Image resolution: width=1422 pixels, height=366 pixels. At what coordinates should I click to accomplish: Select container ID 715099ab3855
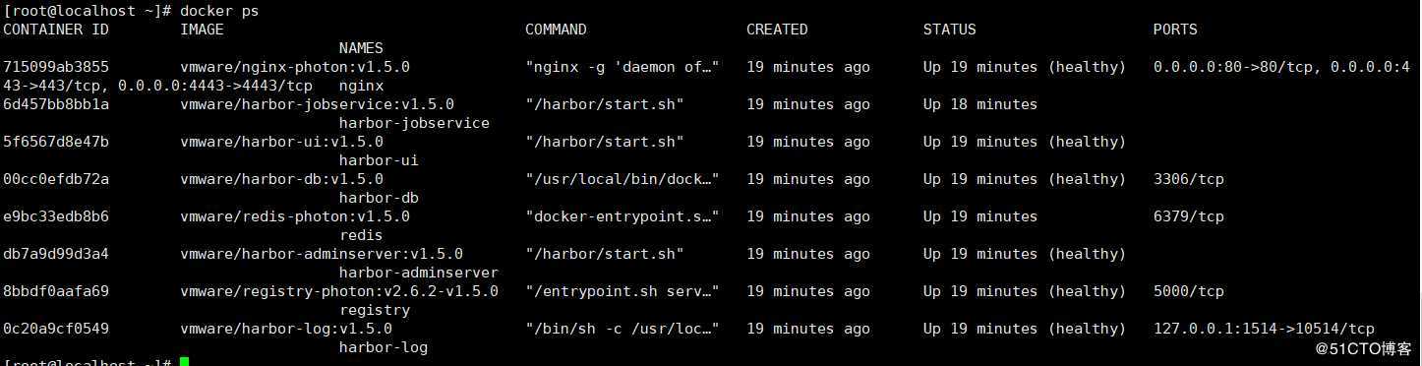click(56, 67)
